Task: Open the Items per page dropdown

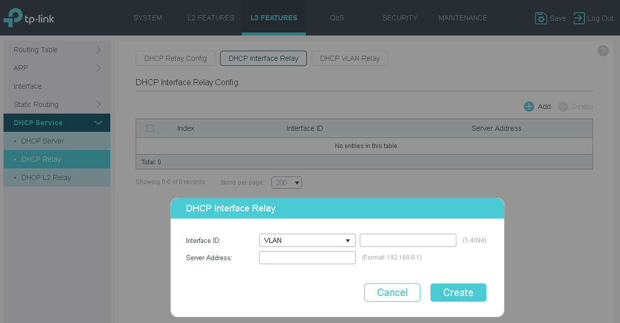Action: [x=287, y=183]
